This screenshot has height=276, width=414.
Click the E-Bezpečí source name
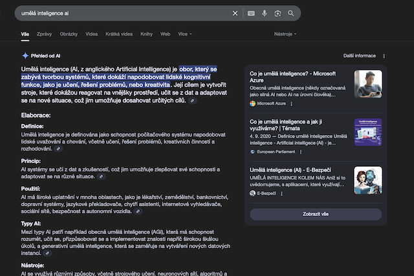(x=267, y=193)
